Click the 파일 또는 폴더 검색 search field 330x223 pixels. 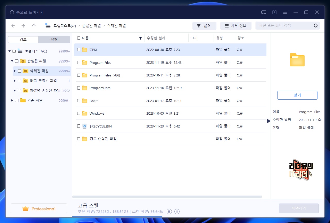click(285, 26)
